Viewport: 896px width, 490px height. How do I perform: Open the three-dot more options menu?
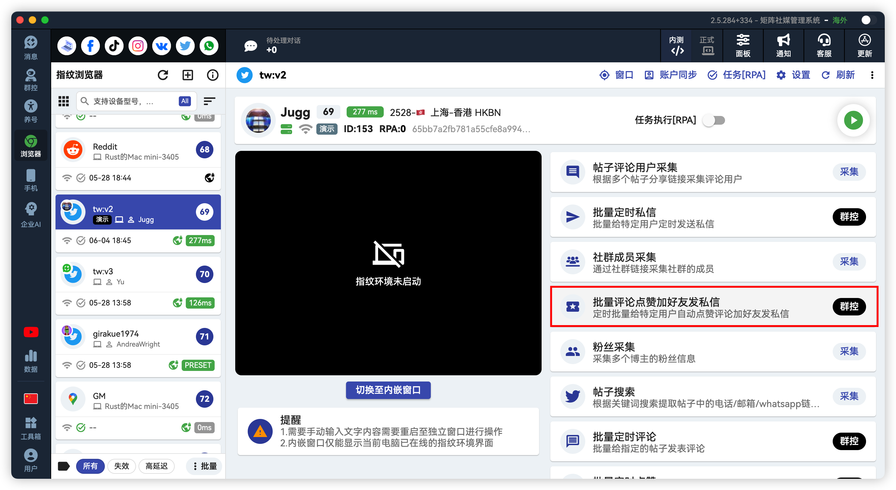pos(872,75)
